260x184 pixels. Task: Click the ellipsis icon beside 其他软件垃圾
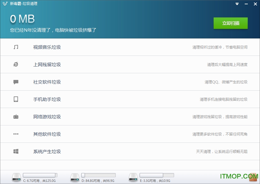(x=16, y=134)
